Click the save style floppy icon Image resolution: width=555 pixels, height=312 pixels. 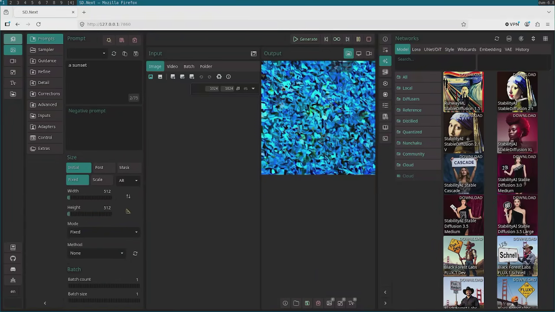(136, 54)
